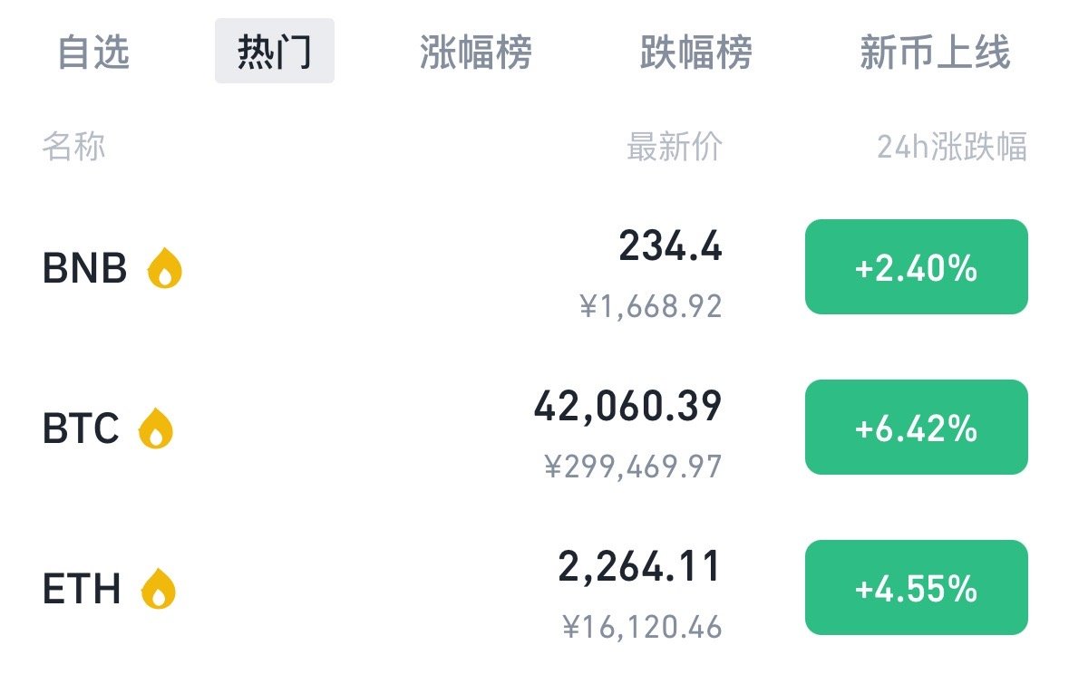
Task: Click the ETH price 2,264.11
Action: [x=639, y=566]
